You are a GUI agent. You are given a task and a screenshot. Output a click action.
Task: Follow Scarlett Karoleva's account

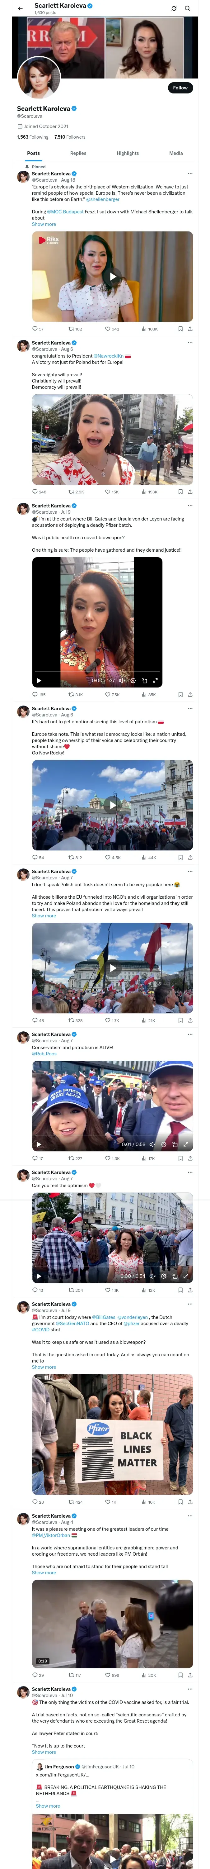pyautogui.click(x=180, y=88)
